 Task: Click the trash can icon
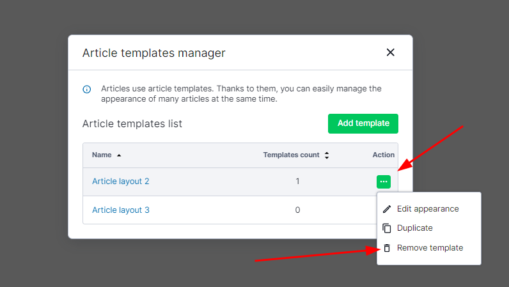(x=386, y=248)
